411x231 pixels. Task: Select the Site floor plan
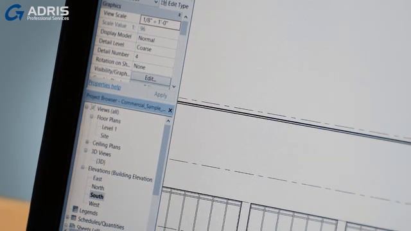pos(104,135)
